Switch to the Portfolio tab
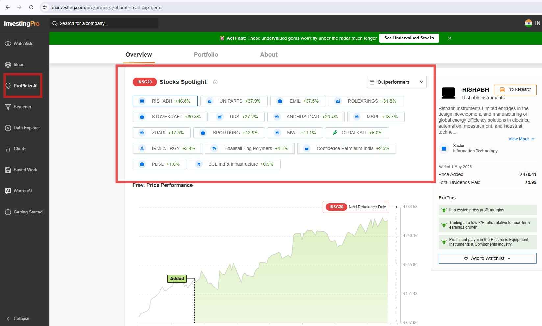The image size is (542, 326). [x=206, y=55]
